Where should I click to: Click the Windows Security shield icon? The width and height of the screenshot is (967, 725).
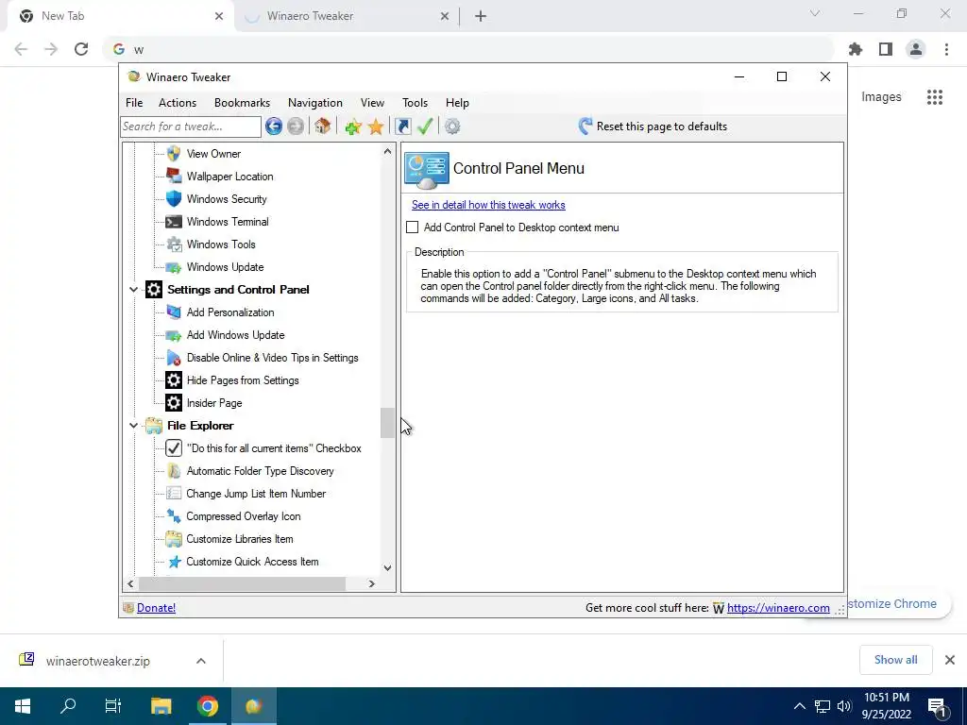point(174,199)
